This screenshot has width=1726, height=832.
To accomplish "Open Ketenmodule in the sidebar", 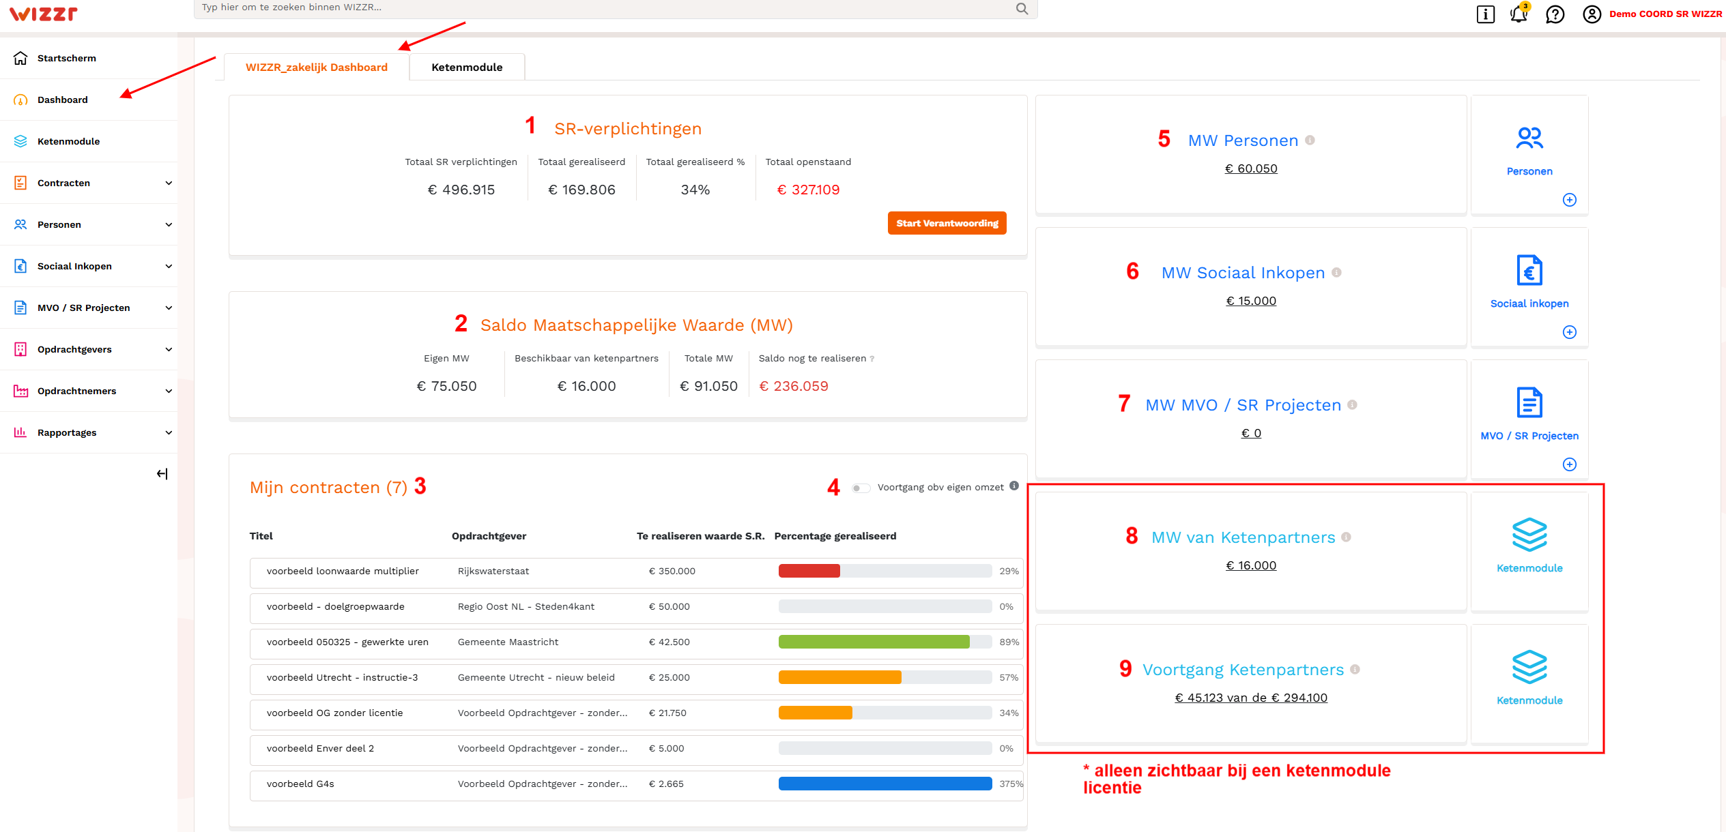I will tap(89, 141).
